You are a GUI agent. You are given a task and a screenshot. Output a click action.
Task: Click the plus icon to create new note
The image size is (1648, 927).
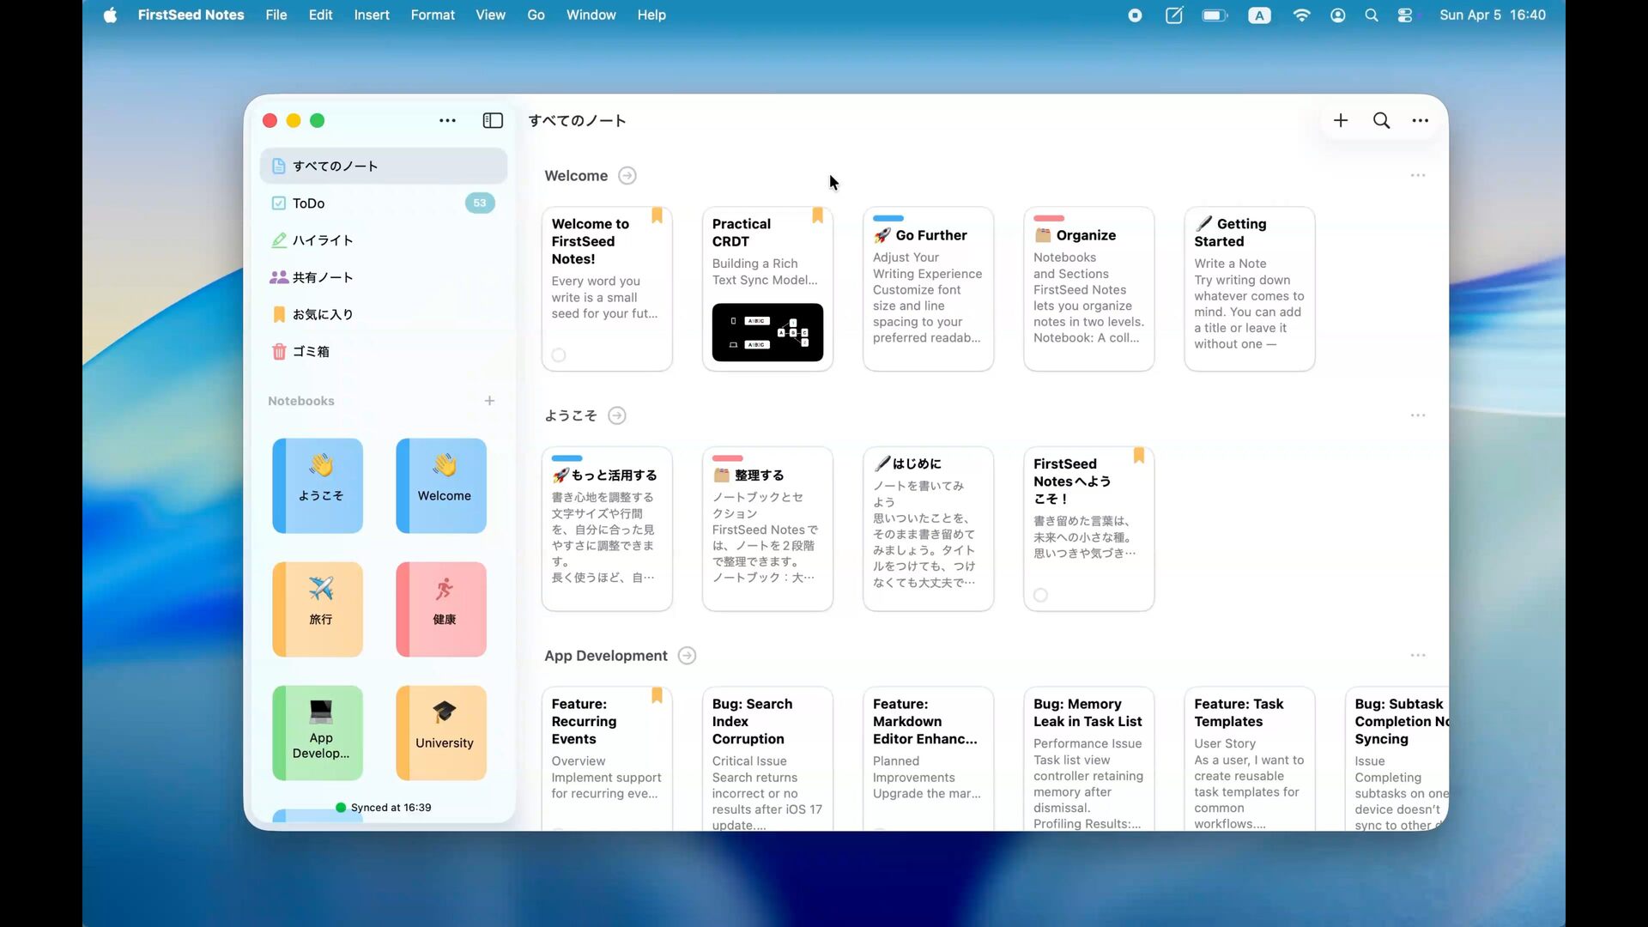coord(1341,121)
